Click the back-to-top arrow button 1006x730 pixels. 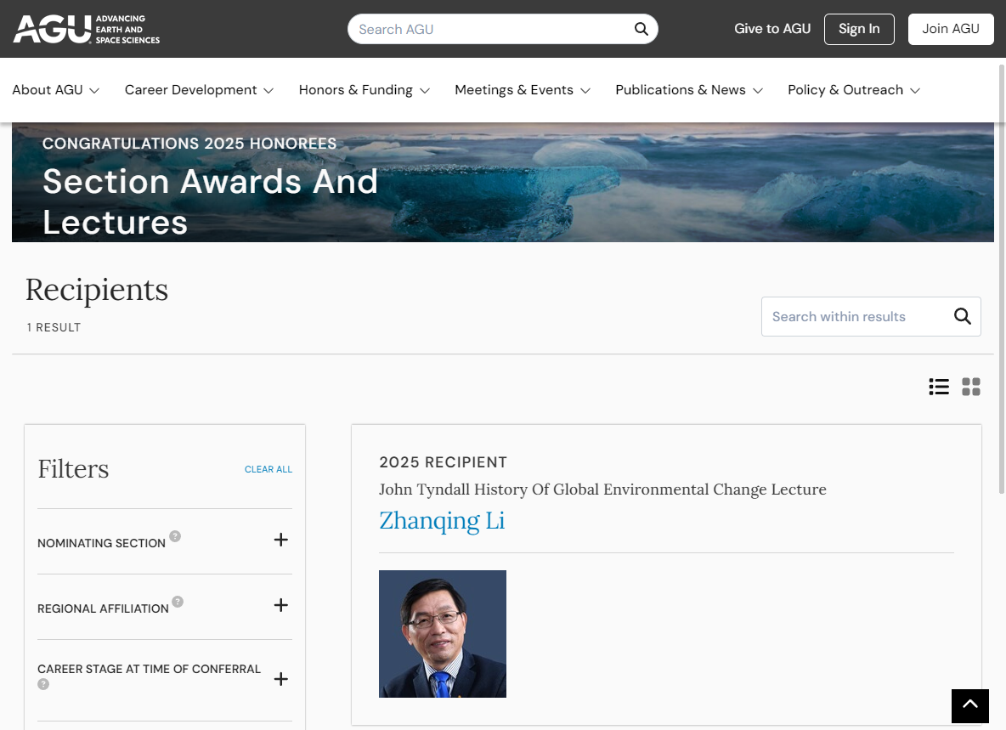click(969, 705)
